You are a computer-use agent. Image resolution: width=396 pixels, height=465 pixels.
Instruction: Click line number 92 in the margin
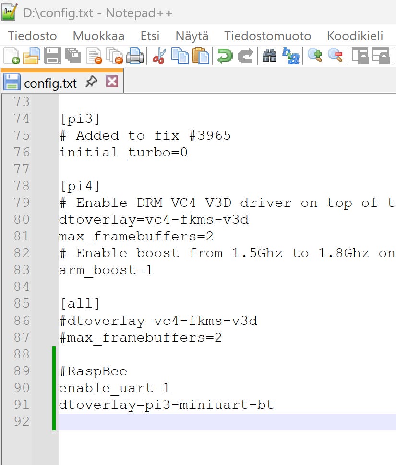(22, 421)
